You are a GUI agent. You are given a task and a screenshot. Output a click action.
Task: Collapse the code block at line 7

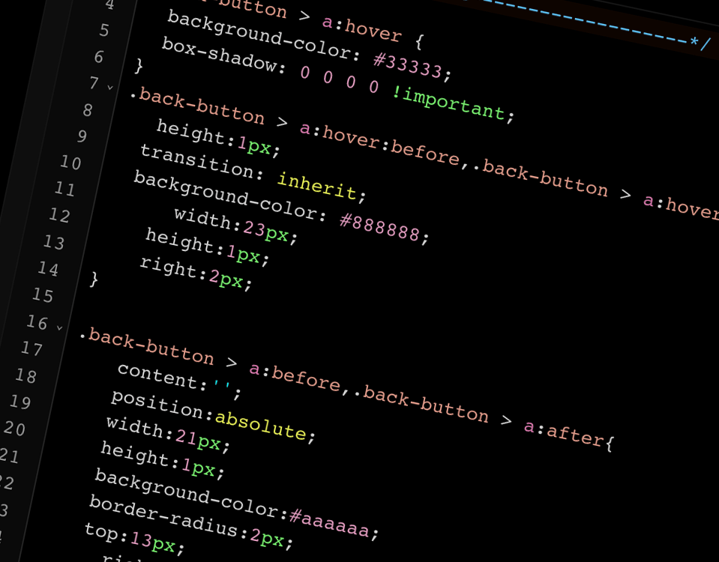click(110, 87)
